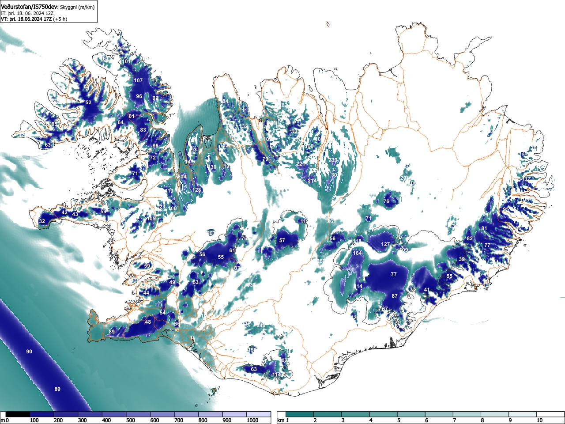Click the 204 visibility value on the map
Screen dimensions: 565x424
point(182,177)
